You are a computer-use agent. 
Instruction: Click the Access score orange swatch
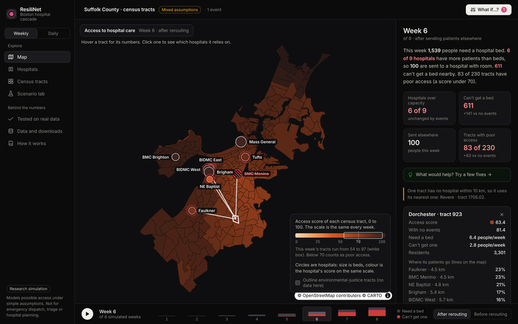tap(492, 222)
